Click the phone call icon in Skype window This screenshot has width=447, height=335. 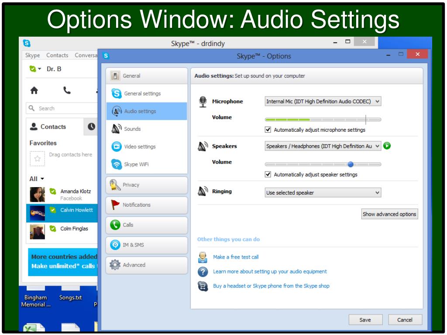pos(67,91)
